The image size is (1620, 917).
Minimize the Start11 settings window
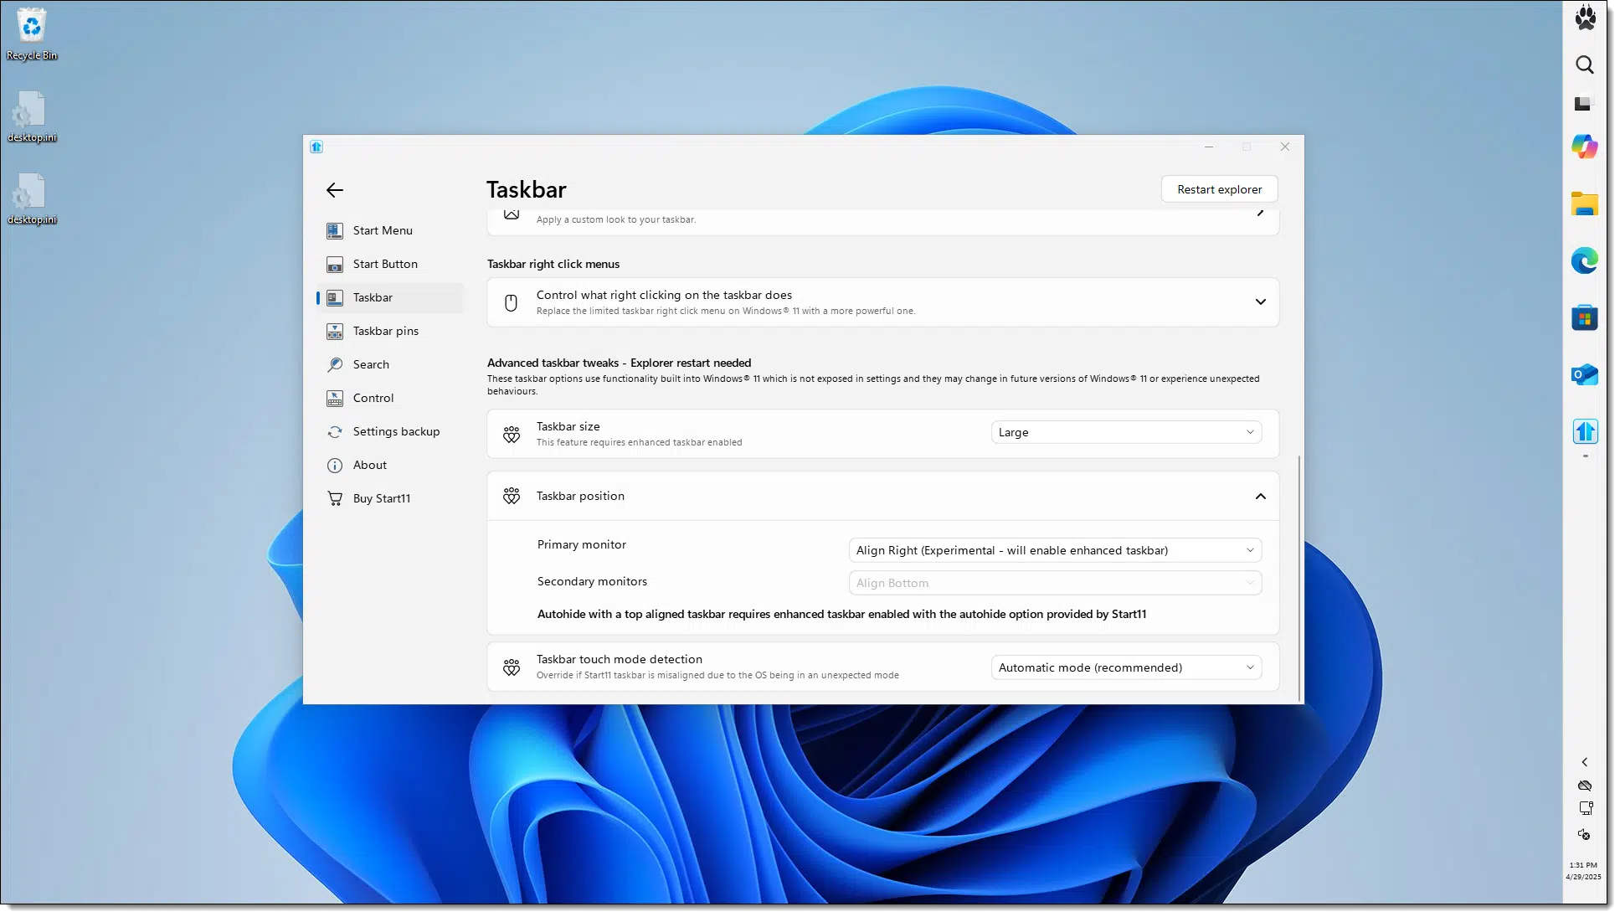pos(1208,147)
